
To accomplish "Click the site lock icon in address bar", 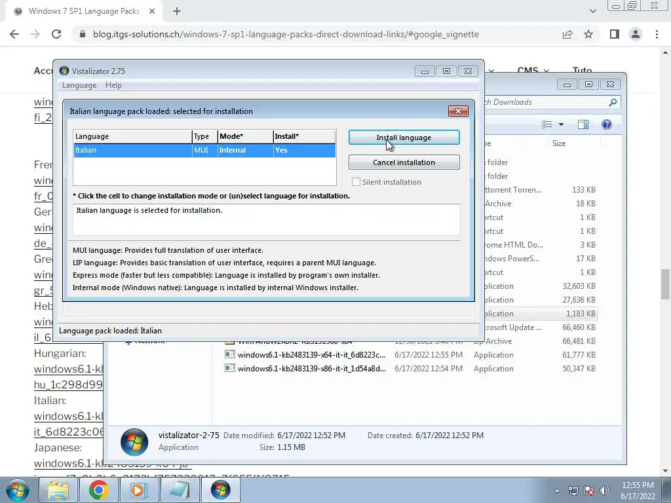I will 83,34.
